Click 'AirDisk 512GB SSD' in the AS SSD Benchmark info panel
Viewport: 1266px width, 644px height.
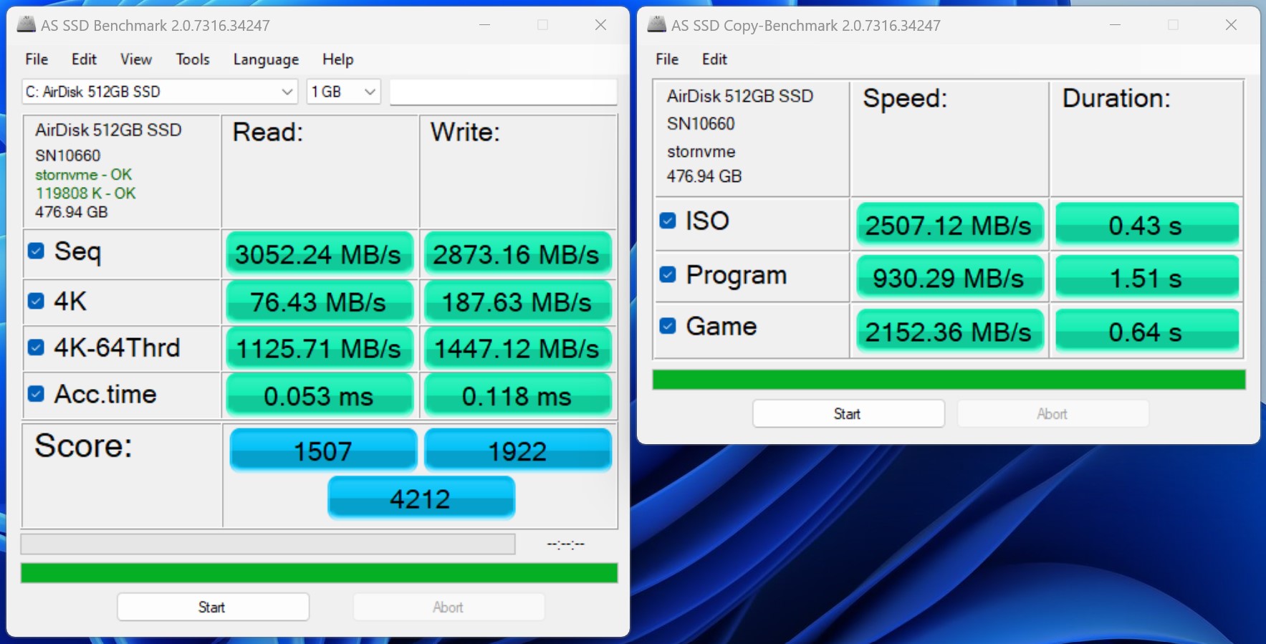(108, 130)
